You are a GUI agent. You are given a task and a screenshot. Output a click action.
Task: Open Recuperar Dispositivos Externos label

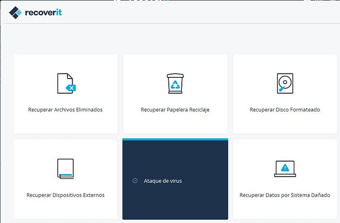coord(65,195)
